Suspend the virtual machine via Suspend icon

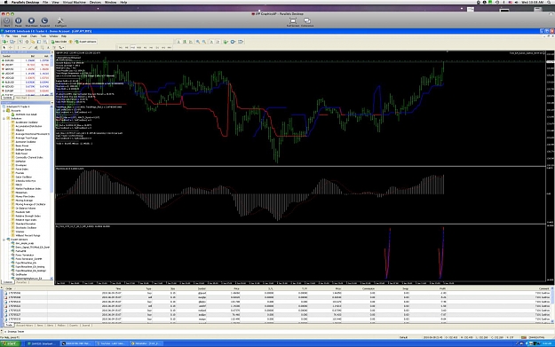(x=44, y=21)
